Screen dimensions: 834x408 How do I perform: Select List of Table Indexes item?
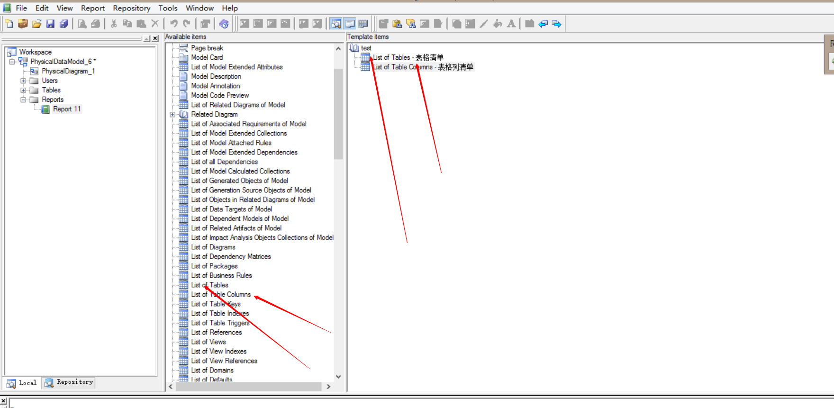click(x=220, y=313)
